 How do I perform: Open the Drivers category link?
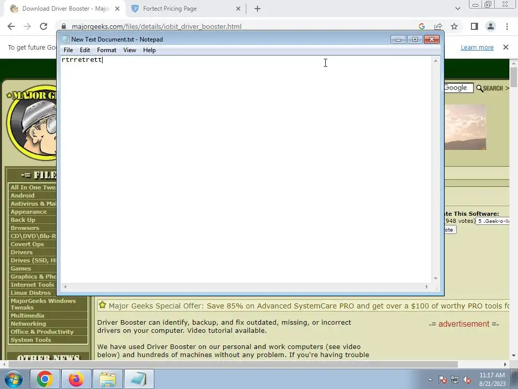(x=21, y=252)
